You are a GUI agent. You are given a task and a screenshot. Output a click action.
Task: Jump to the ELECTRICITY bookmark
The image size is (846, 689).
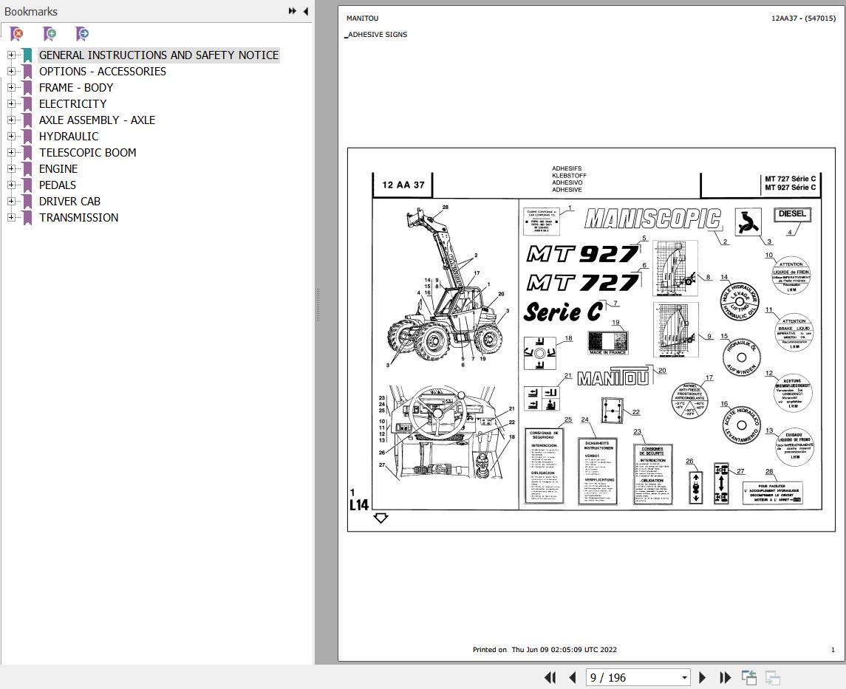point(73,103)
